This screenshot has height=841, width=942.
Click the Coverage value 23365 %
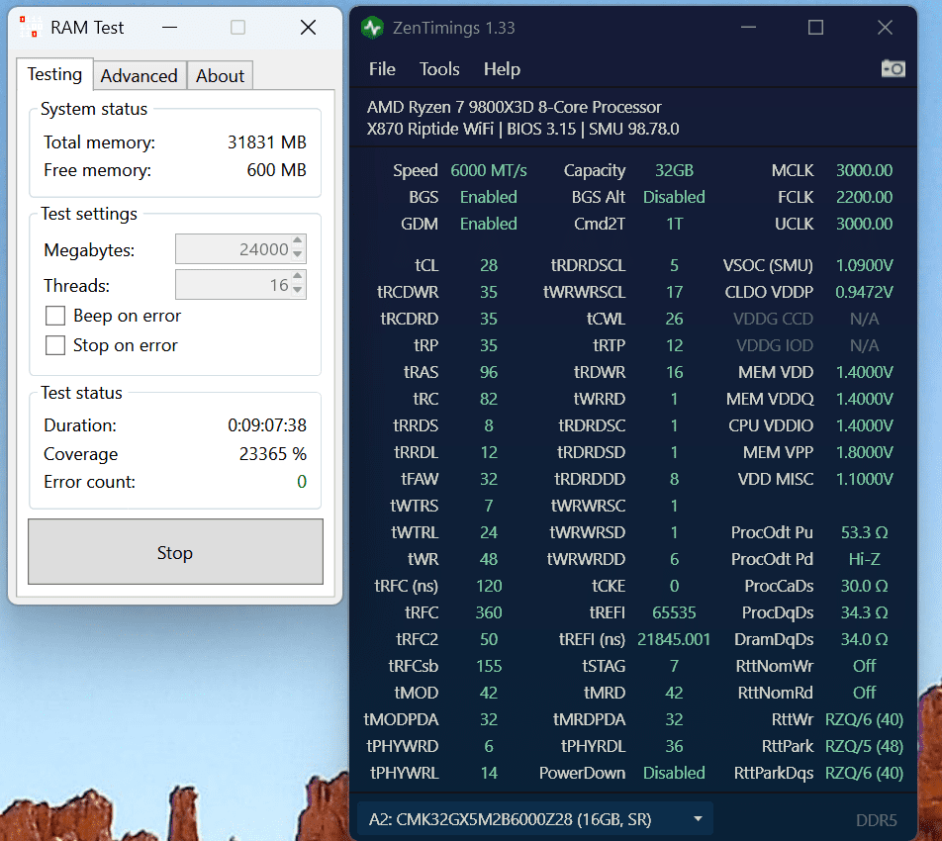tap(273, 454)
